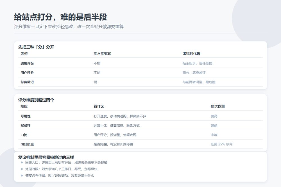Click the 偏高 weight in 可用性 row
This screenshot has height=187, width=281.
(214, 116)
